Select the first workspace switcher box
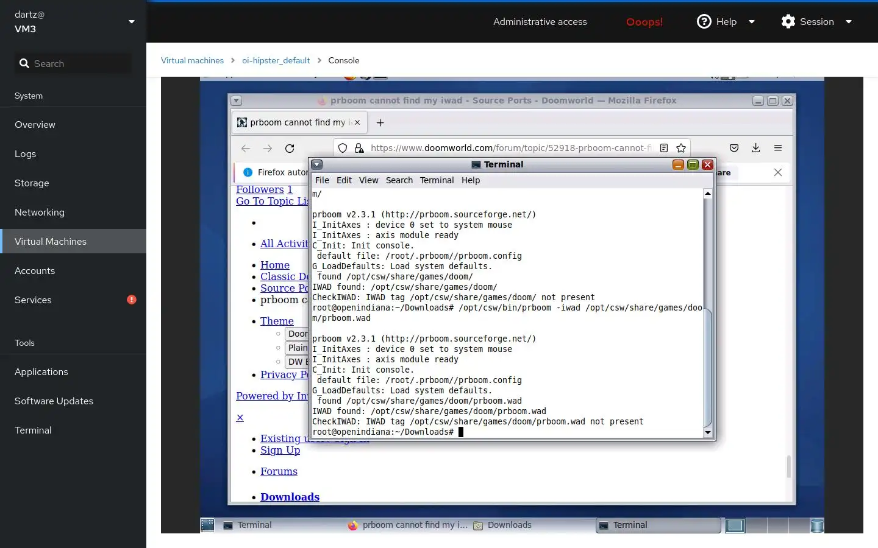Viewport: 878px width, 548px height. (x=735, y=525)
